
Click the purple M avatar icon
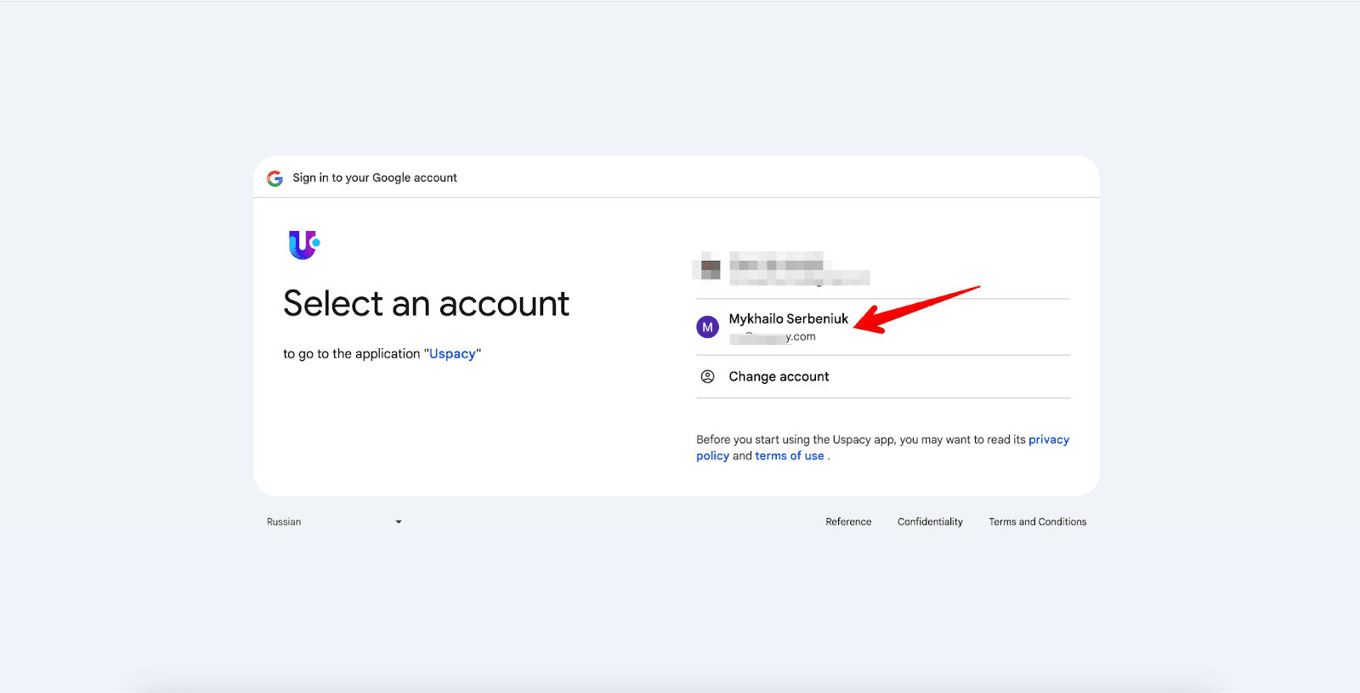pyautogui.click(x=707, y=327)
